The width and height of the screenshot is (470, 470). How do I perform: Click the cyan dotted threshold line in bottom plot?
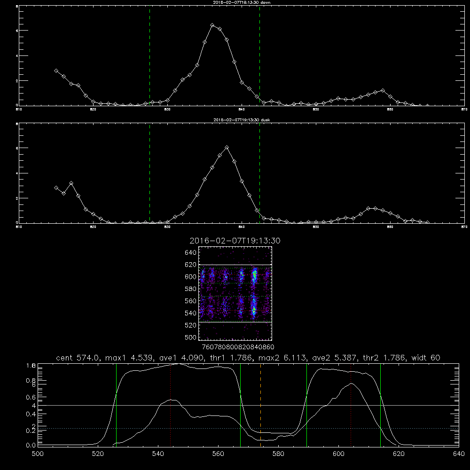click(x=248, y=428)
